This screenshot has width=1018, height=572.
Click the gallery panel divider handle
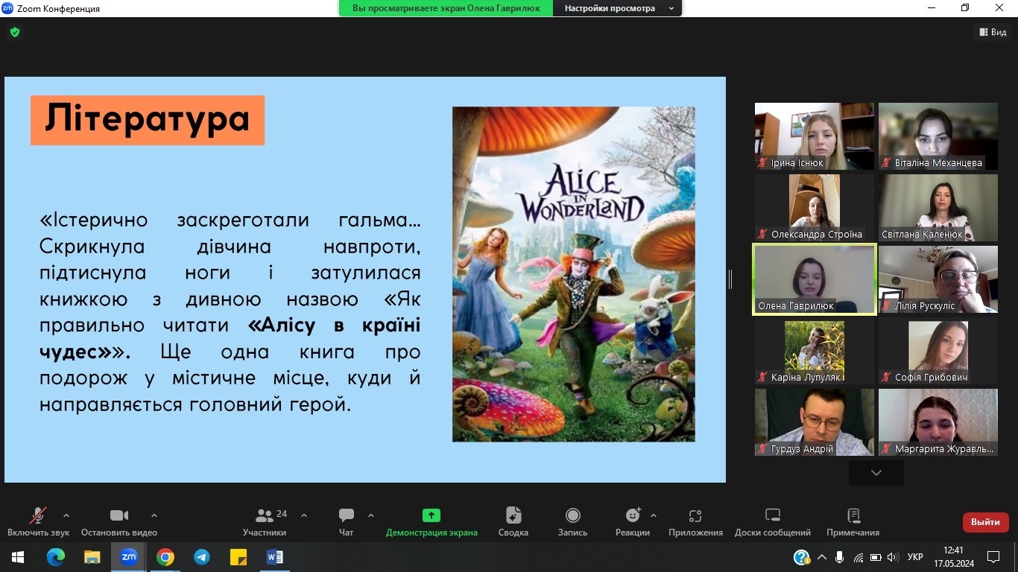[730, 279]
